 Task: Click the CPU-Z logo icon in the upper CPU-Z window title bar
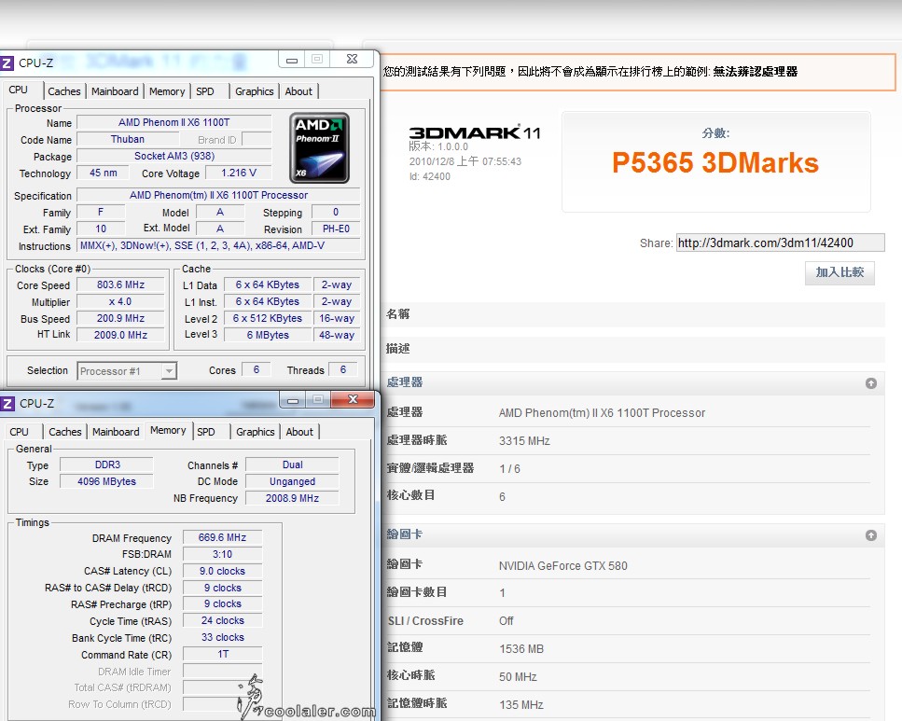click(x=7, y=62)
